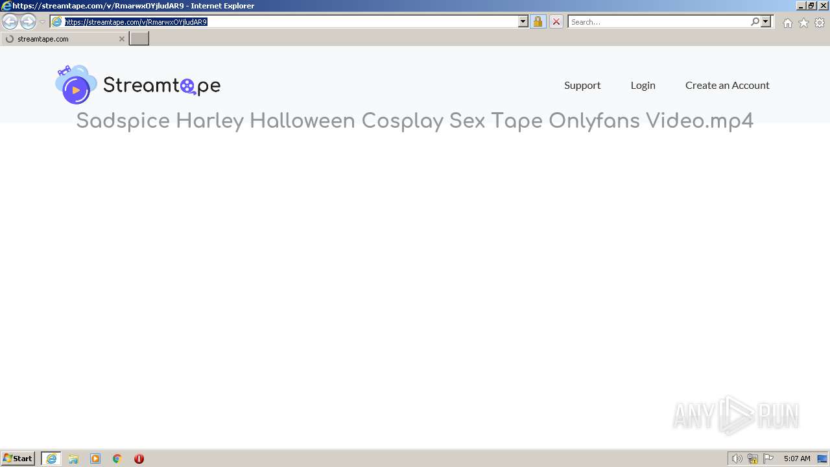
Task: Select the Sadspice Harley video title text
Action: pyautogui.click(x=415, y=121)
